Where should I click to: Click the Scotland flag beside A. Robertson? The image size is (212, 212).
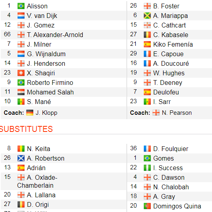tap(21, 158)
